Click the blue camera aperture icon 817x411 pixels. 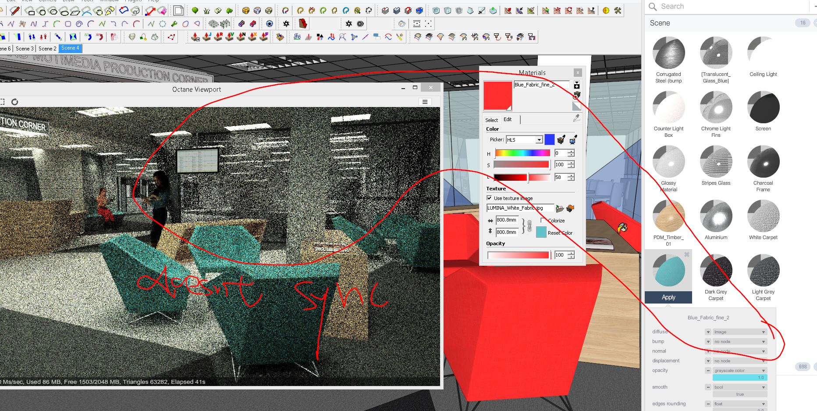tap(270, 24)
